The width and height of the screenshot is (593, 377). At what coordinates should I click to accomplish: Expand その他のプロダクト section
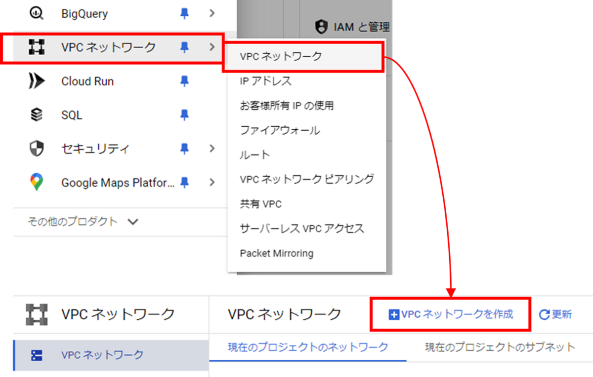click(x=83, y=222)
